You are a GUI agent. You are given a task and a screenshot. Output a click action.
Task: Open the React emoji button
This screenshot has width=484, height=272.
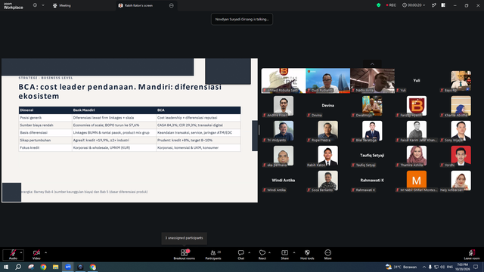coord(262,255)
